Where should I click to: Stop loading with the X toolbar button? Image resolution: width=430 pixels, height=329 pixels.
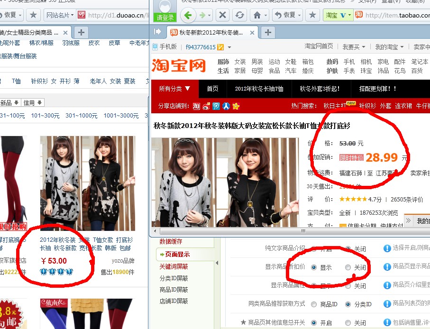click(222, 15)
